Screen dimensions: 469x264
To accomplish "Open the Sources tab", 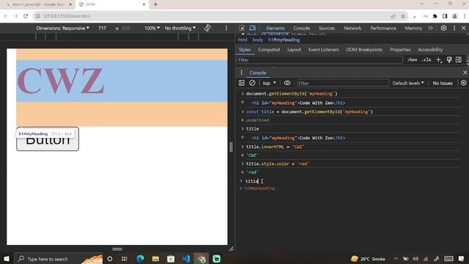I will [x=327, y=28].
